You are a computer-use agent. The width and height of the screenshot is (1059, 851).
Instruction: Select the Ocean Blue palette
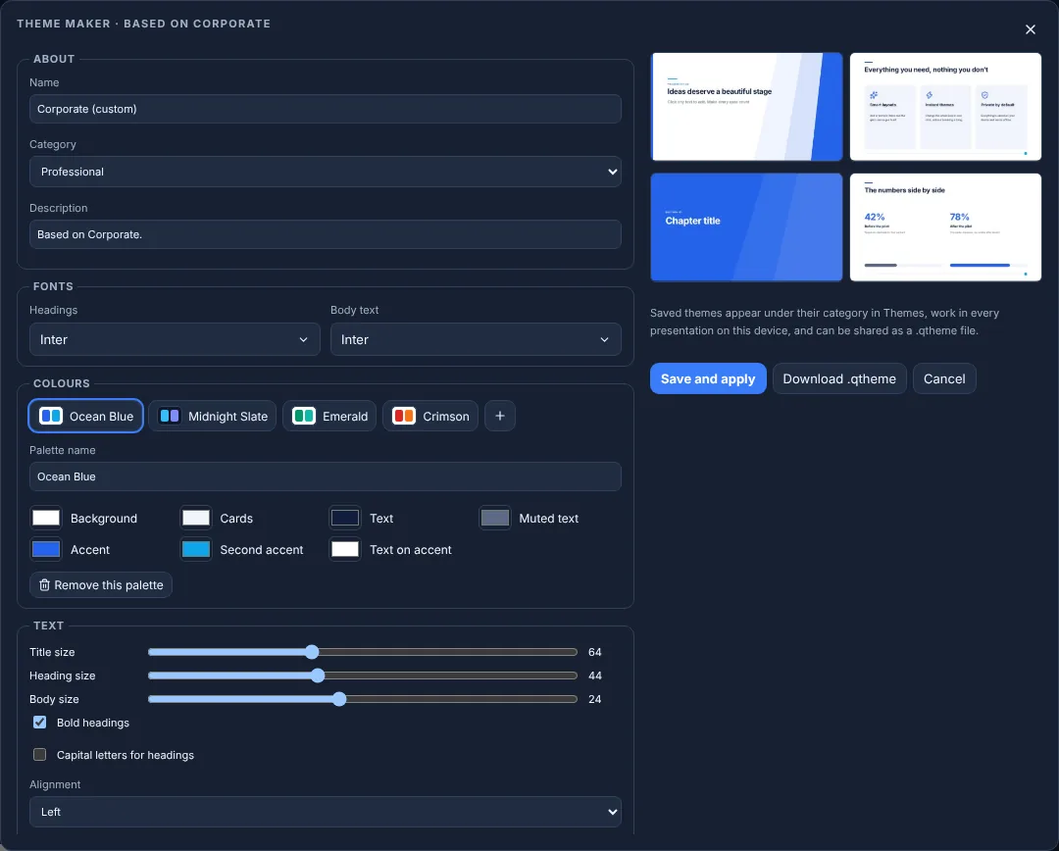[x=85, y=416]
